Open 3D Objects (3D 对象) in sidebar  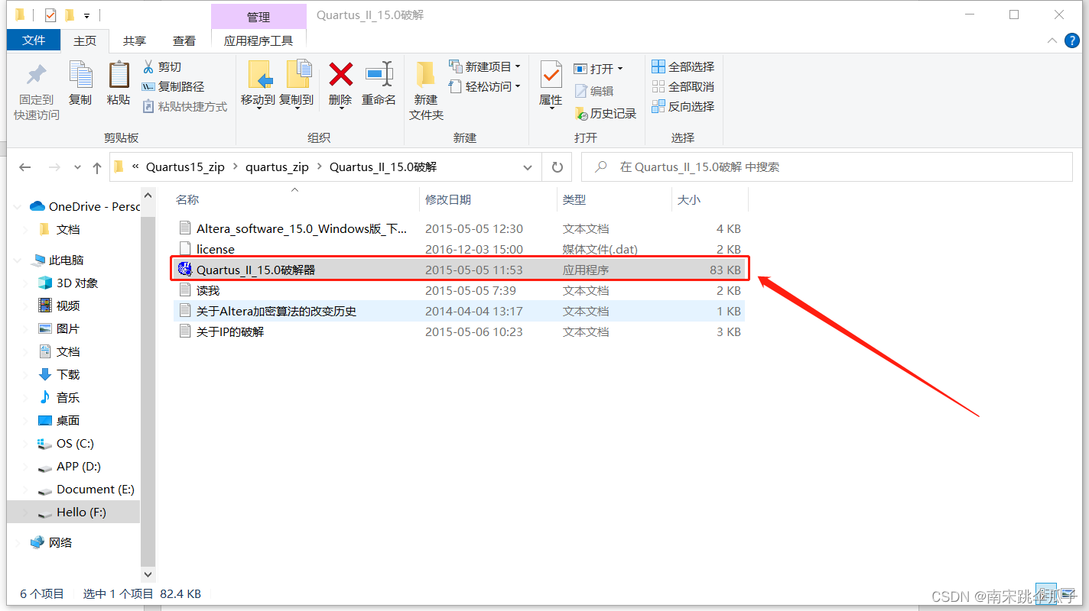pyautogui.click(x=68, y=283)
